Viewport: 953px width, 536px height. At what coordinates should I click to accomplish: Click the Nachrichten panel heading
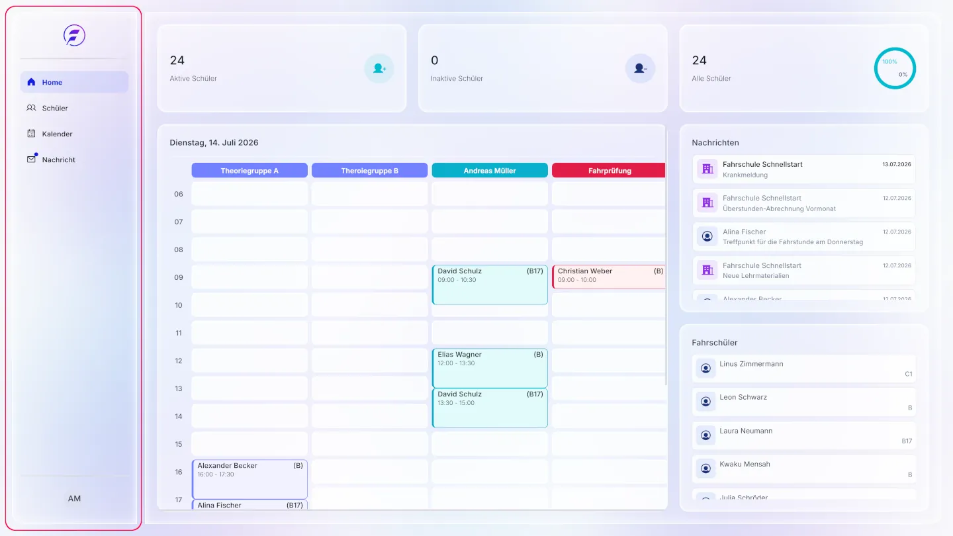pos(715,142)
